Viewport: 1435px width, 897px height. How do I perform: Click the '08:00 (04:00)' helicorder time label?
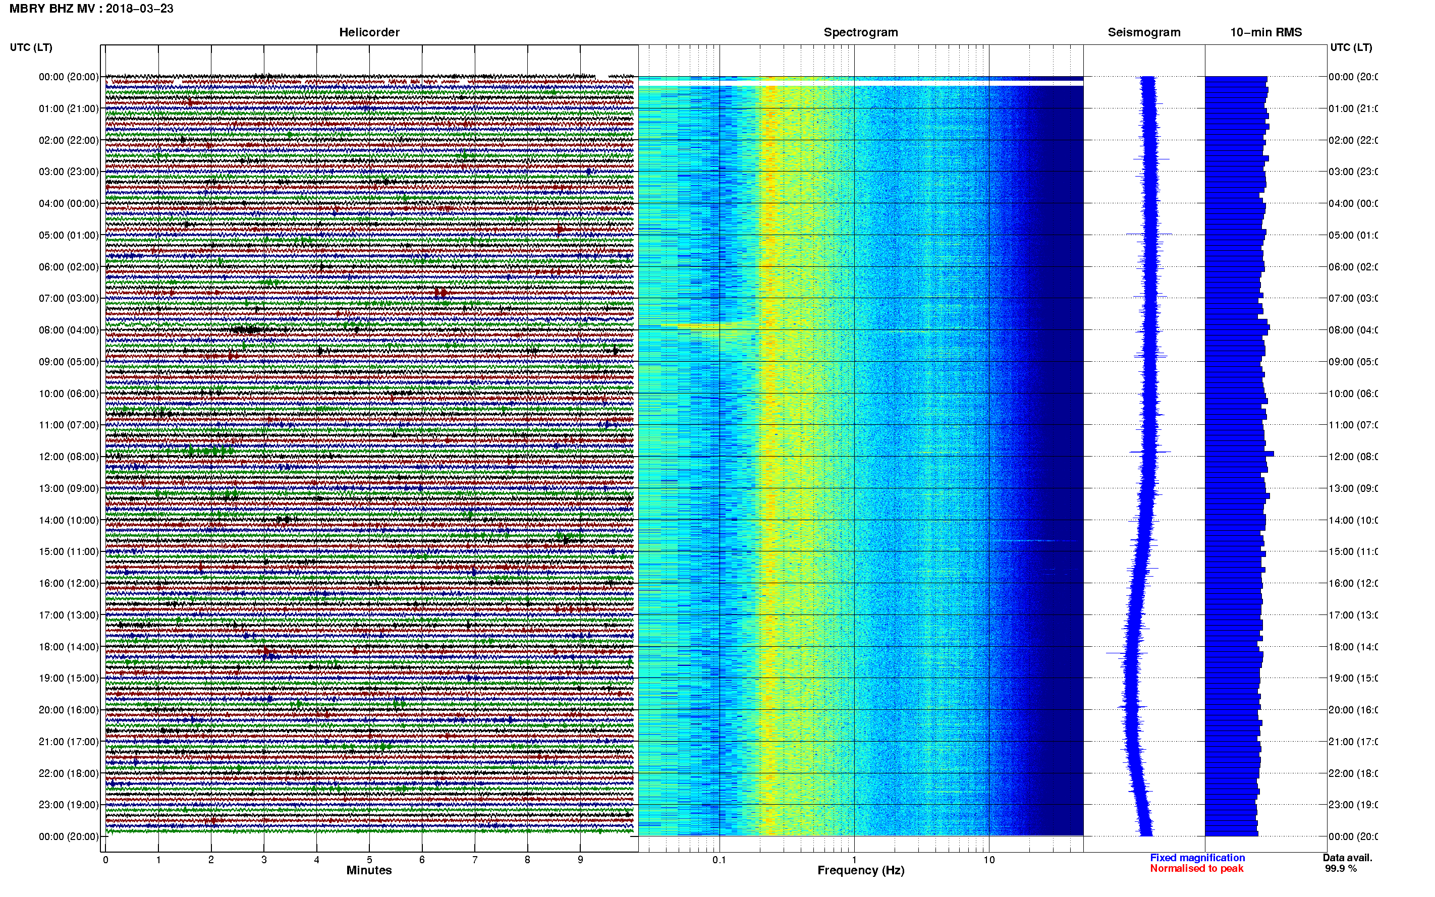pos(69,330)
